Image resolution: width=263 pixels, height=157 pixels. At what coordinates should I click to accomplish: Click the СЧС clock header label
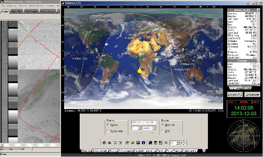pos(231,102)
